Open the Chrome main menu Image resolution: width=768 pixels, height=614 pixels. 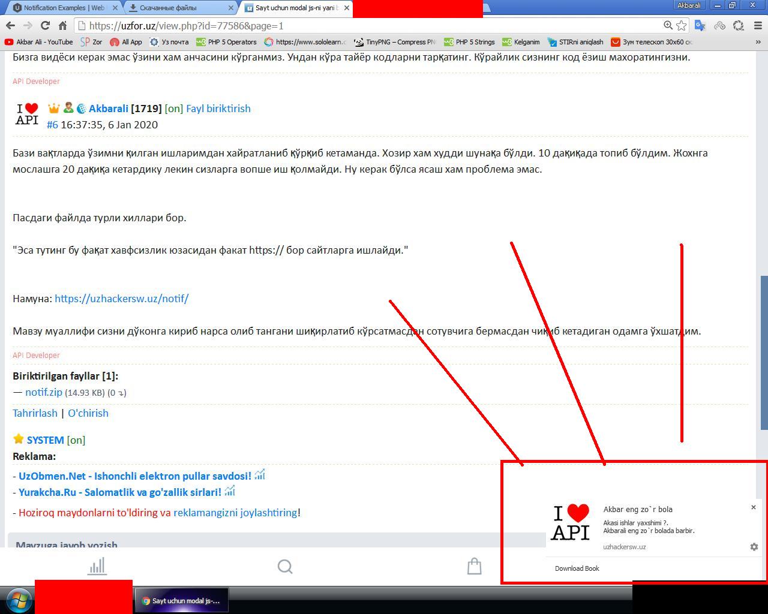(757, 26)
